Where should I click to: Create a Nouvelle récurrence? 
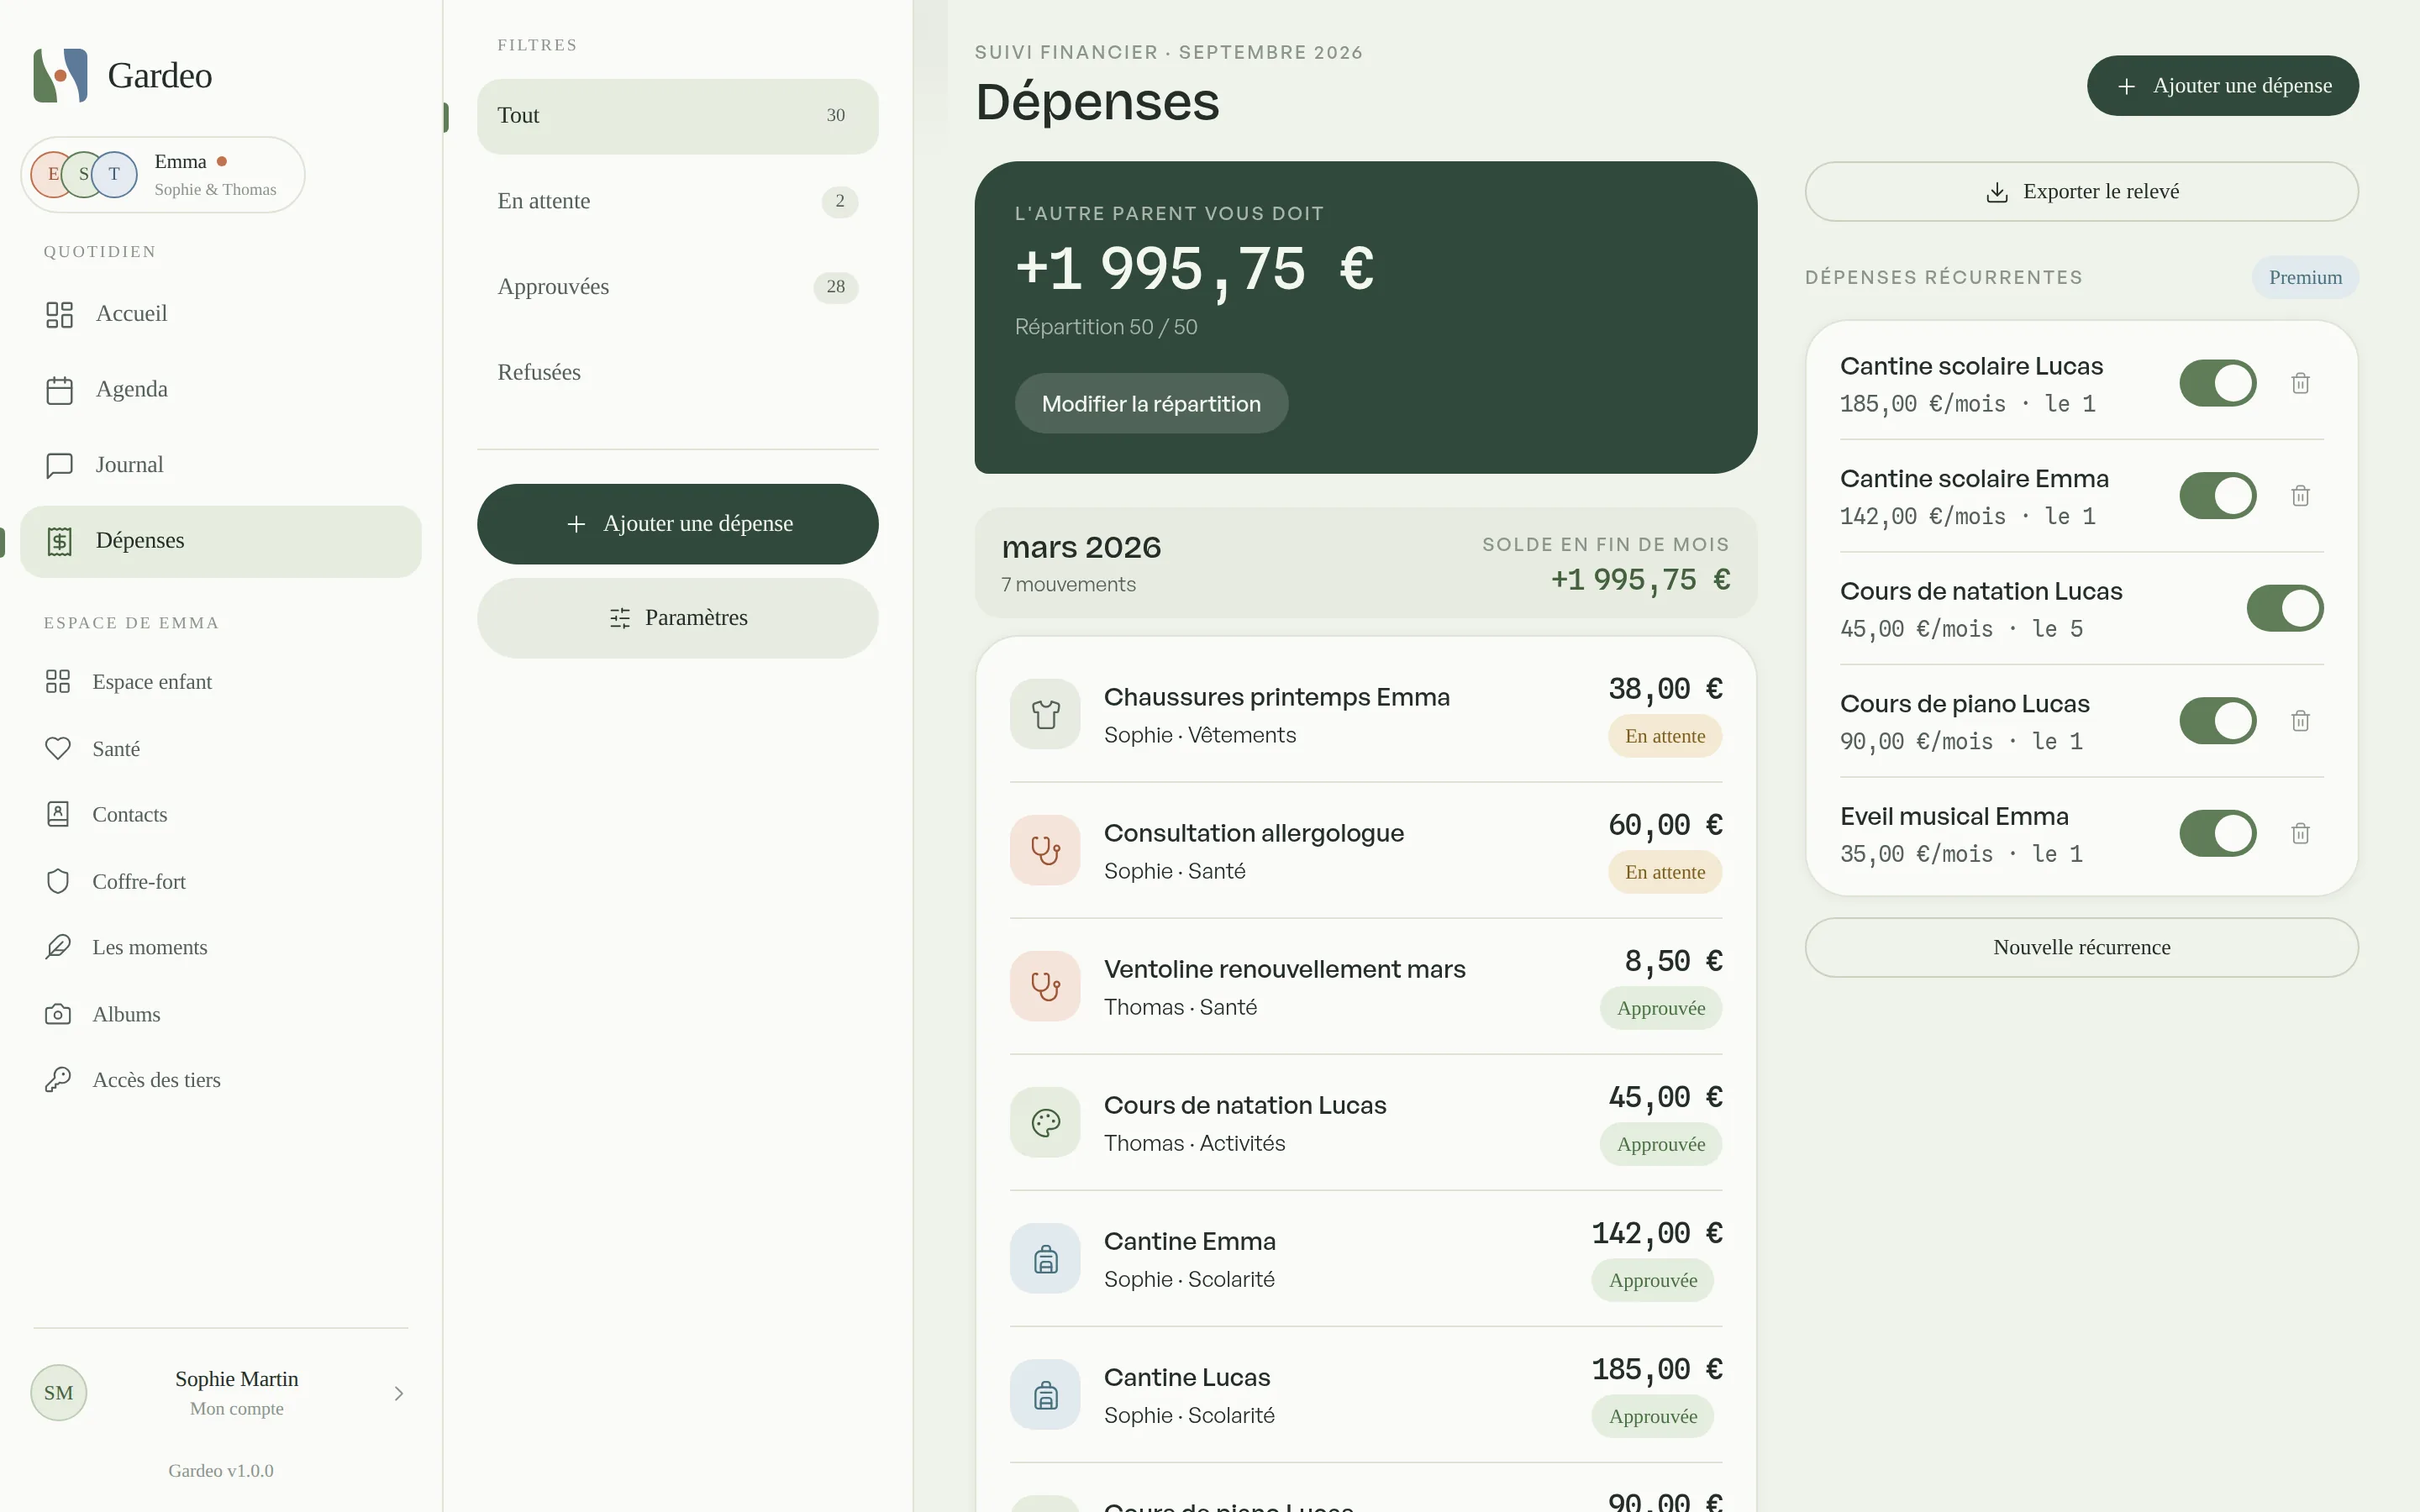click(x=2082, y=947)
